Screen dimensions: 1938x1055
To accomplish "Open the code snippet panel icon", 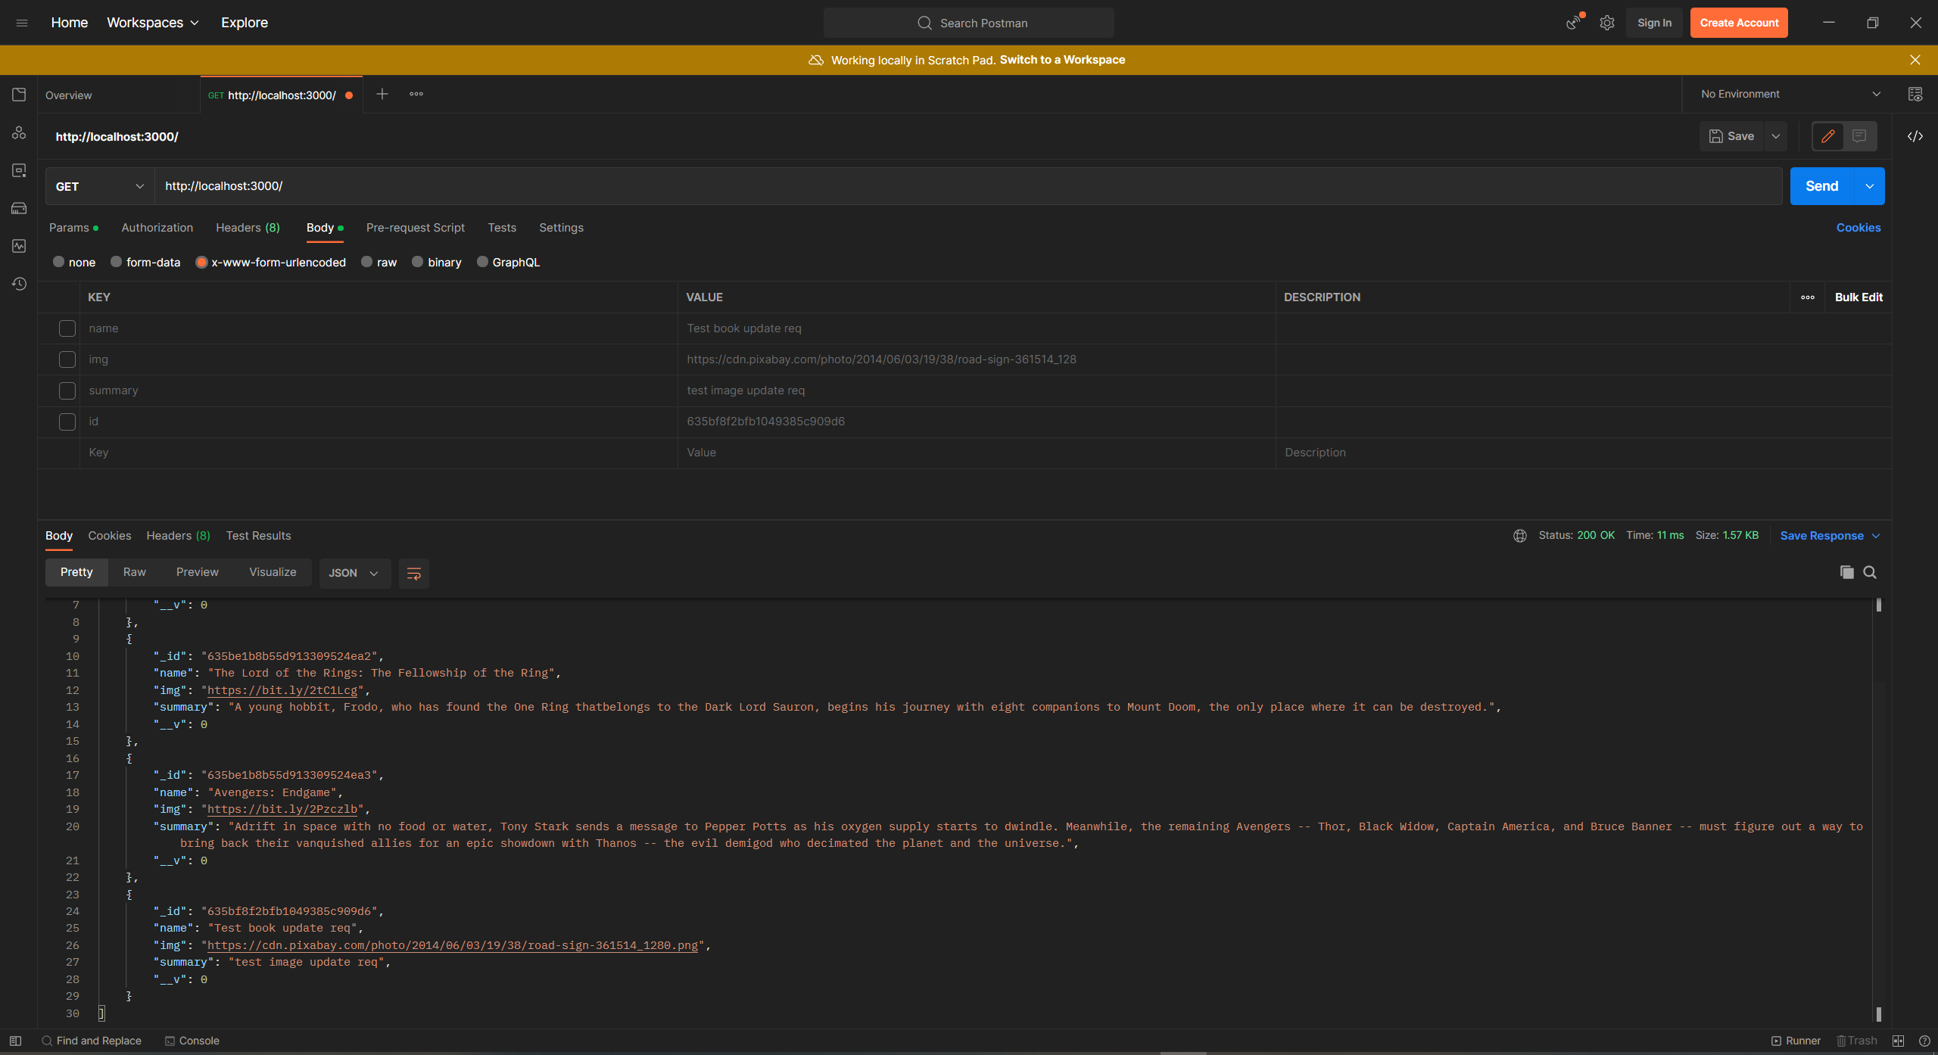I will 1915,136.
